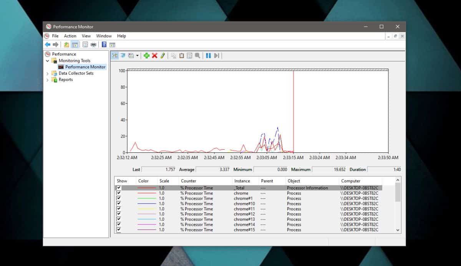
Task: Uncheck Show for the chrome#14 row
Action: (119, 224)
